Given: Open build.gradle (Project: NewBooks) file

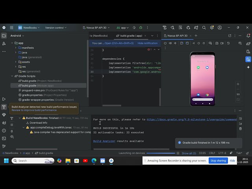Looking at the screenshot, I should click(x=40, y=81).
